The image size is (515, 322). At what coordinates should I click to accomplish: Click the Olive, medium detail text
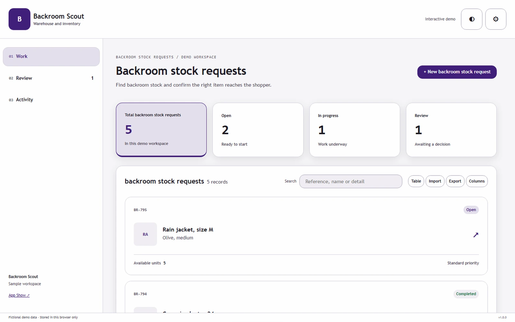[178, 238]
